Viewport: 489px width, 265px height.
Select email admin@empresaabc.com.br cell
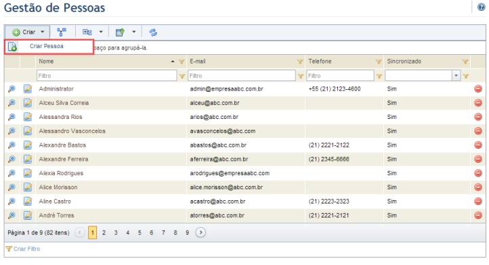[226, 89]
